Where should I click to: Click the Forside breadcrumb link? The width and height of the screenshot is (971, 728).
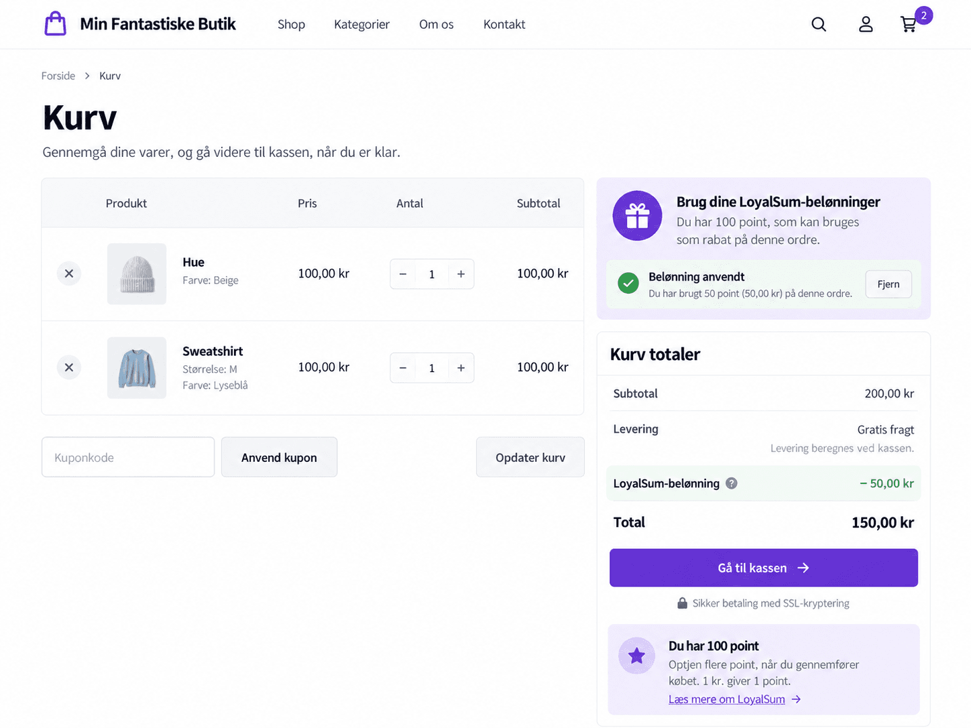pyautogui.click(x=58, y=76)
